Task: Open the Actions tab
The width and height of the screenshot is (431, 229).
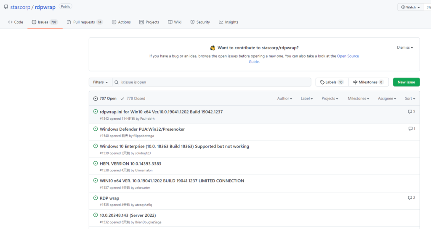Action: pos(121,22)
